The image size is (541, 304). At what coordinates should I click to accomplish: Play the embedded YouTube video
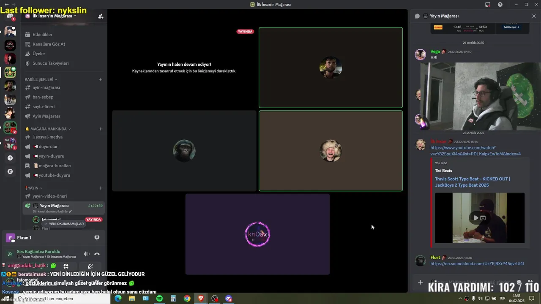pyautogui.click(x=476, y=218)
